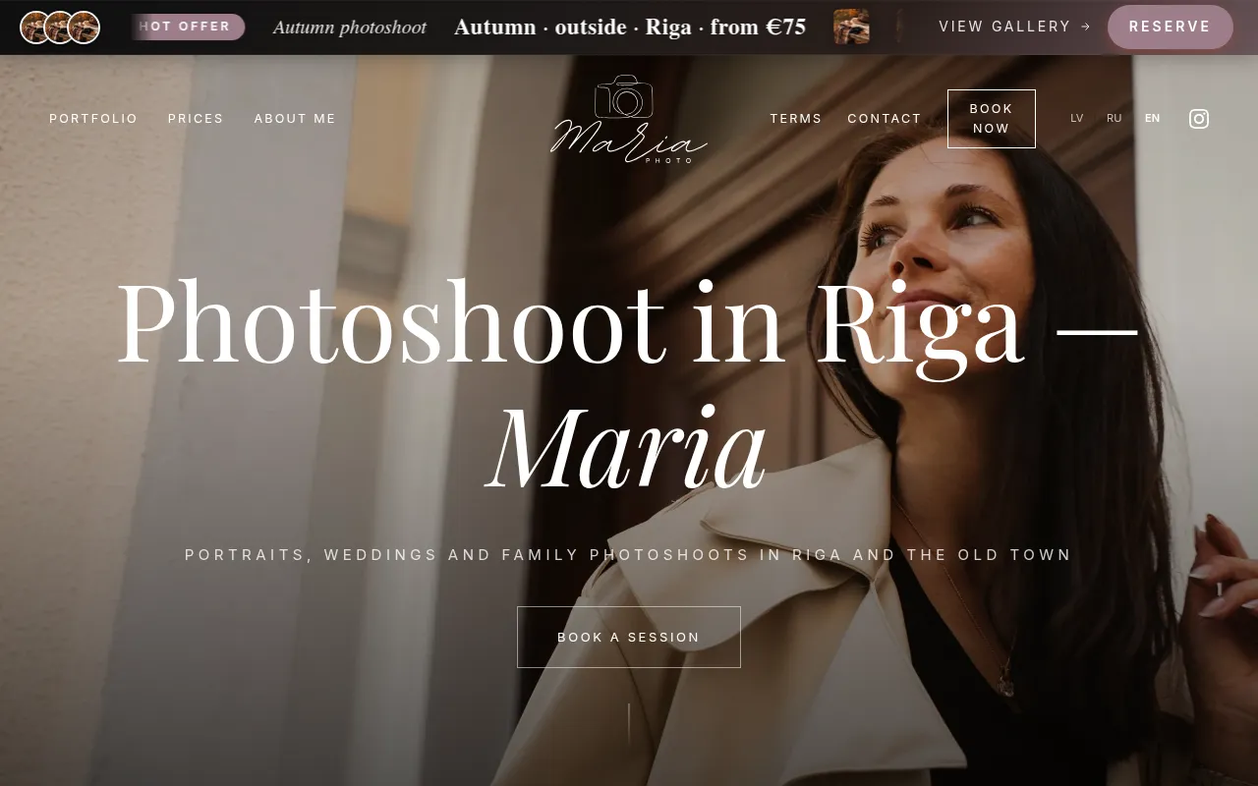Switch language to LV

1077,119
